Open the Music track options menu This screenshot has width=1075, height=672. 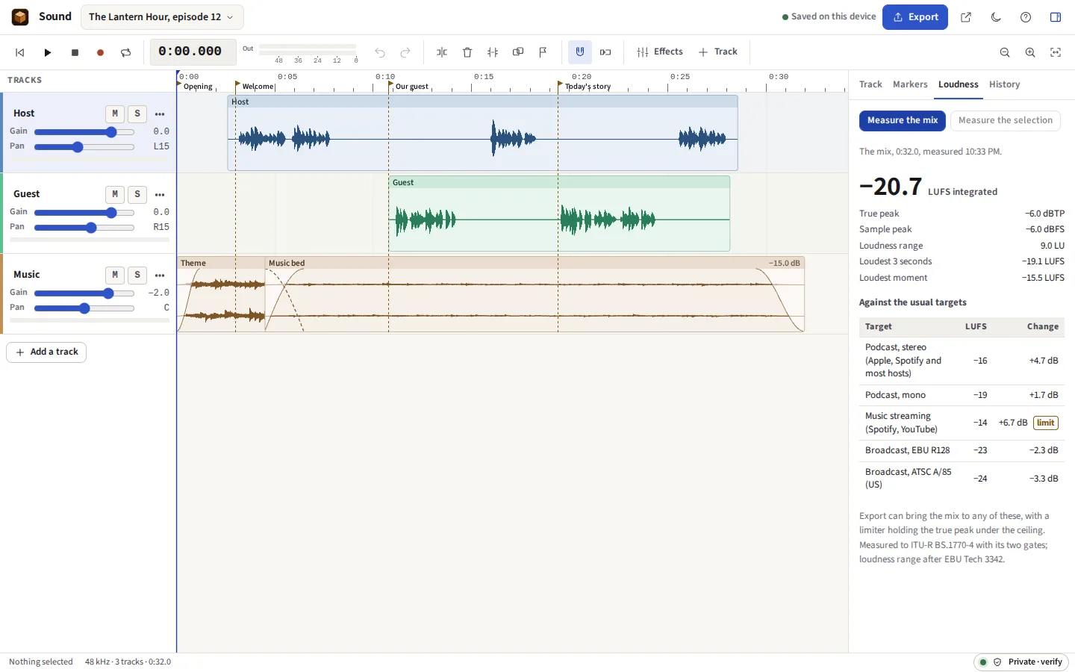coord(160,275)
